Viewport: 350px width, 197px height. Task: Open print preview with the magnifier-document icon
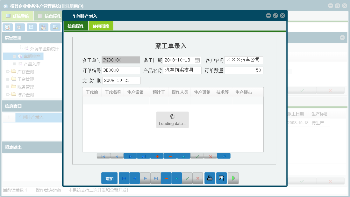click(221, 178)
